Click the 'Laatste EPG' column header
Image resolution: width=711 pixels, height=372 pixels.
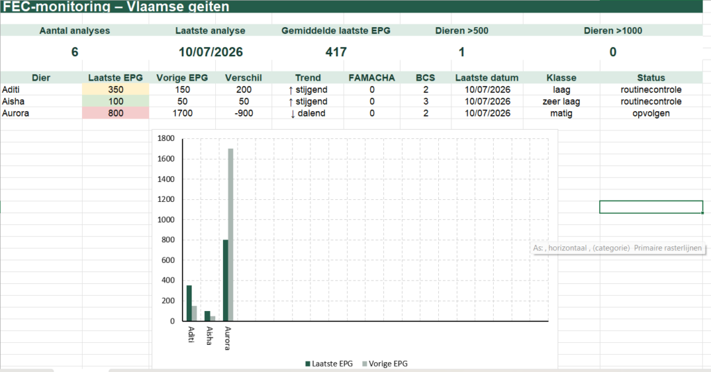coord(116,78)
